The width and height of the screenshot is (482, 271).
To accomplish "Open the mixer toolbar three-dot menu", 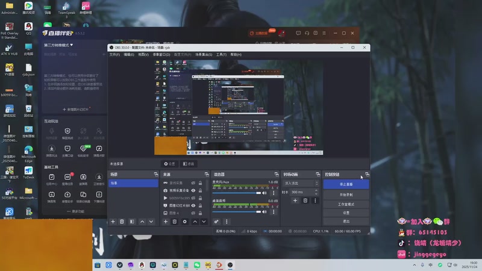I will [x=227, y=222].
